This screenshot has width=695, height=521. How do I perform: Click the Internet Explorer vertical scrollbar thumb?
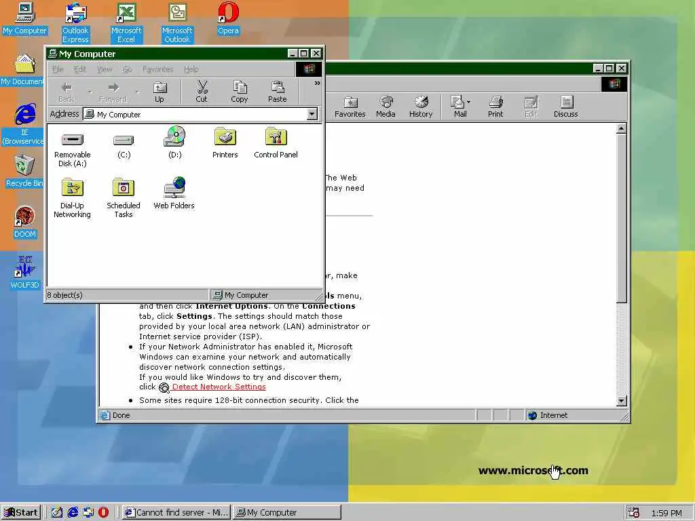(622, 219)
